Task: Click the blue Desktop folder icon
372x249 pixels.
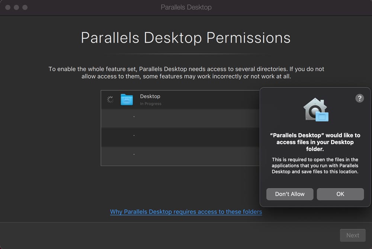Action: [127, 99]
